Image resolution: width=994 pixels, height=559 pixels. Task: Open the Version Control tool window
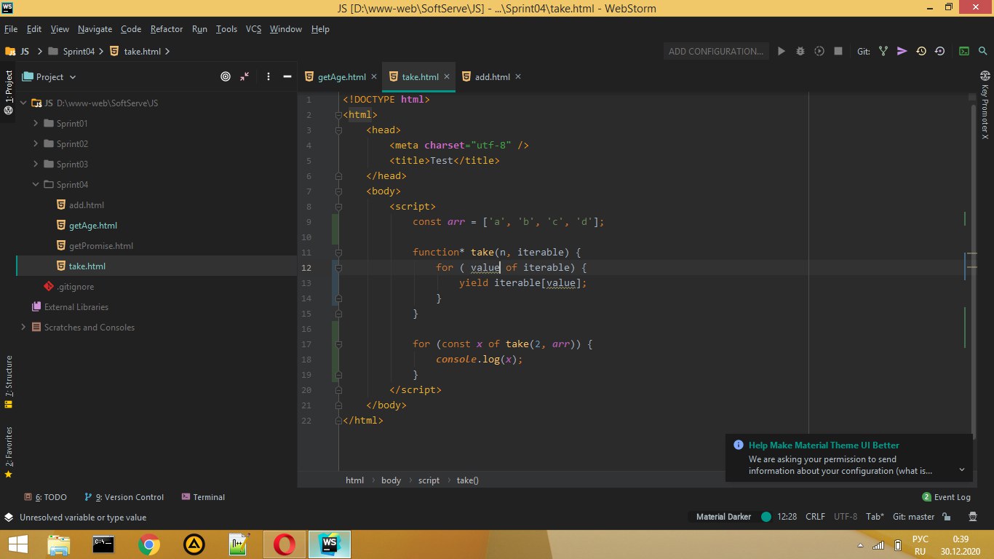124,497
